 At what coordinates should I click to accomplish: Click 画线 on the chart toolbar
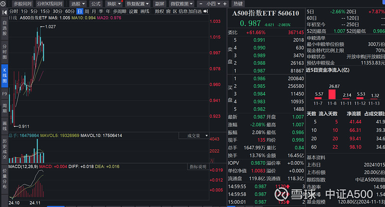tap(145, 11)
